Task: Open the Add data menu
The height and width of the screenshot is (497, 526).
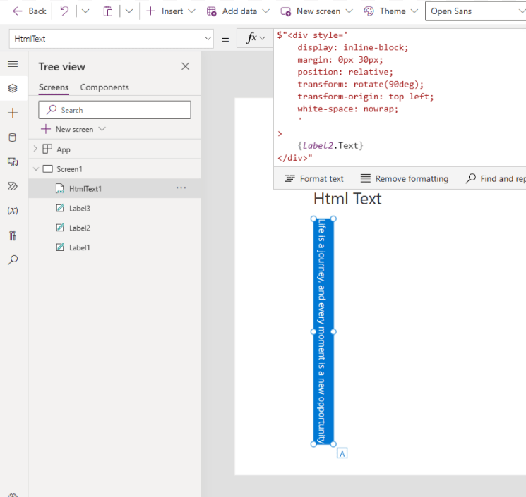Action: pyautogui.click(x=238, y=11)
